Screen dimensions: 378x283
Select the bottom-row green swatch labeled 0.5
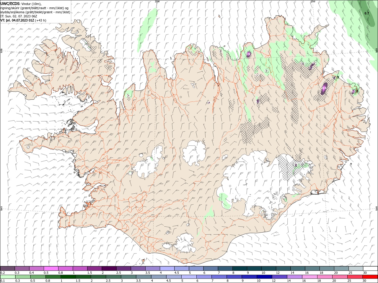pos(38,277)
